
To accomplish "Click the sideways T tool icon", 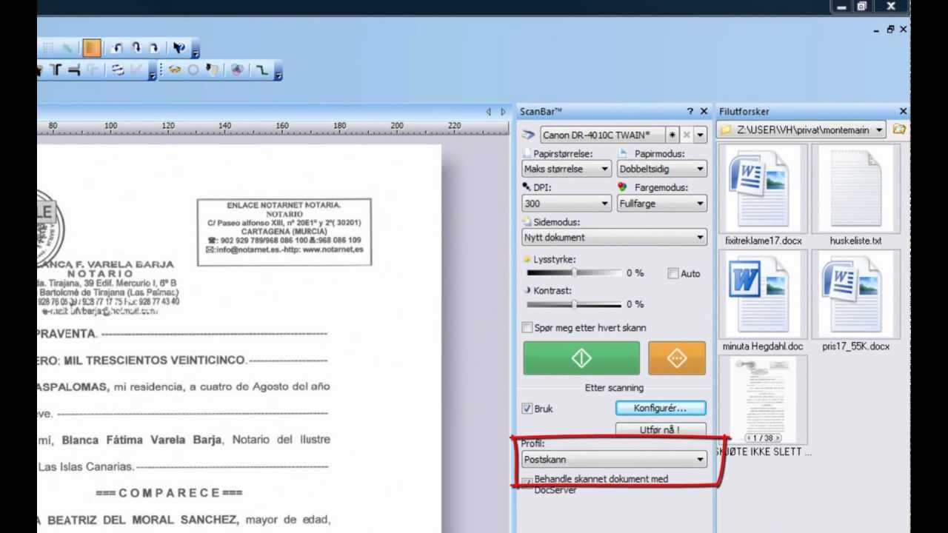I will point(73,70).
